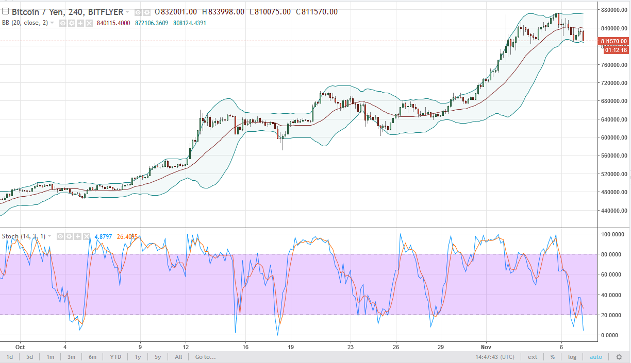Hide the Stochastic indicator via eye icon
This screenshot has height=363, width=631.
click(x=60, y=237)
